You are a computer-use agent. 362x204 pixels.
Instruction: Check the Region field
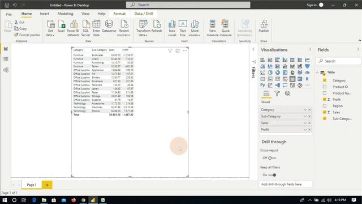325,106
